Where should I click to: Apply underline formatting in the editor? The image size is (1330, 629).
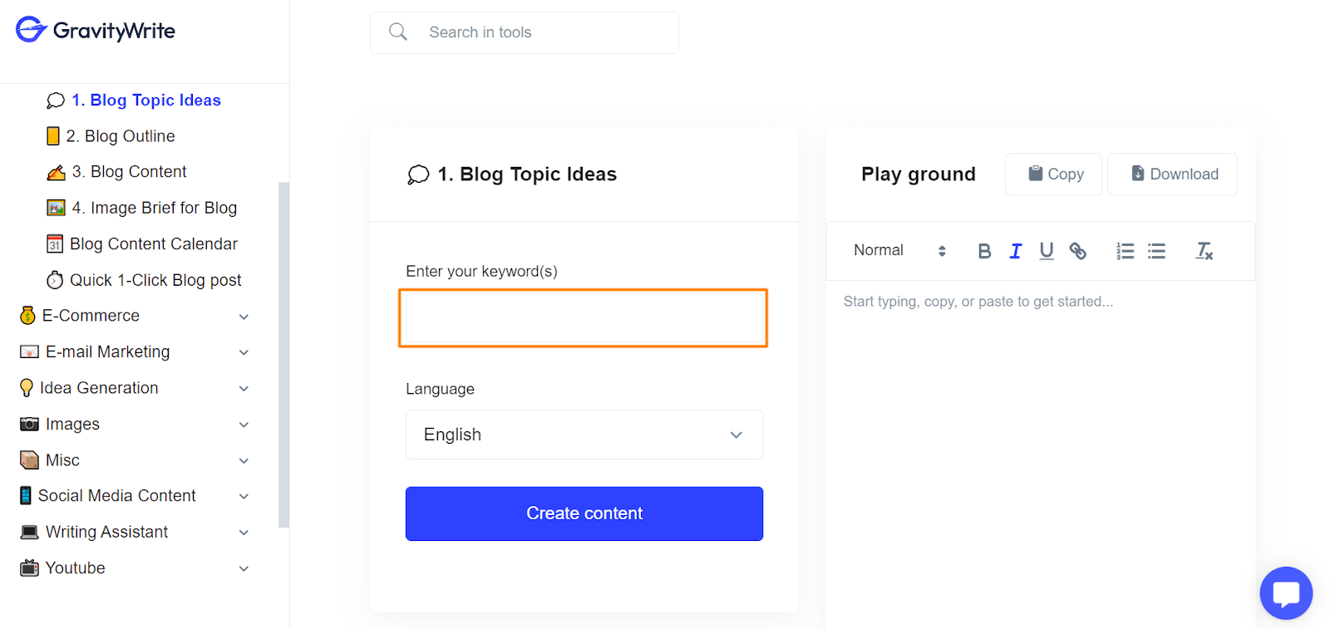coord(1047,251)
